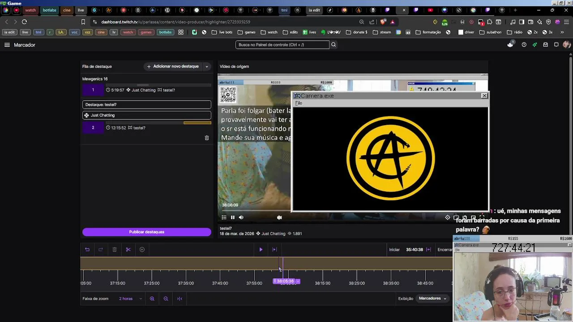Click the Mewgenics 16 queue title
The height and width of the screenshot is (322, 573).
tap(95, 79)
